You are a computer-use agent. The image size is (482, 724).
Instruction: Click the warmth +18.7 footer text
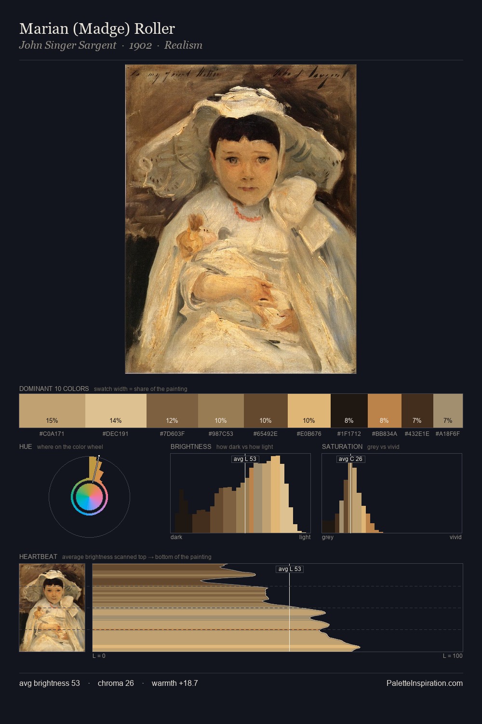point(175,683)
